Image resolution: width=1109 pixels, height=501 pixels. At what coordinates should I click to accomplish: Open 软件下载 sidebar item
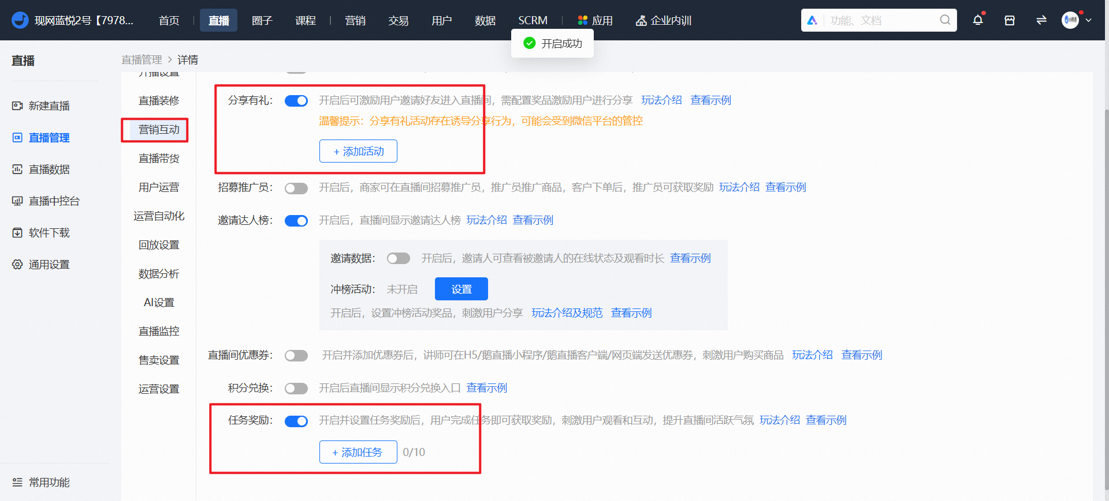[41, 232]
